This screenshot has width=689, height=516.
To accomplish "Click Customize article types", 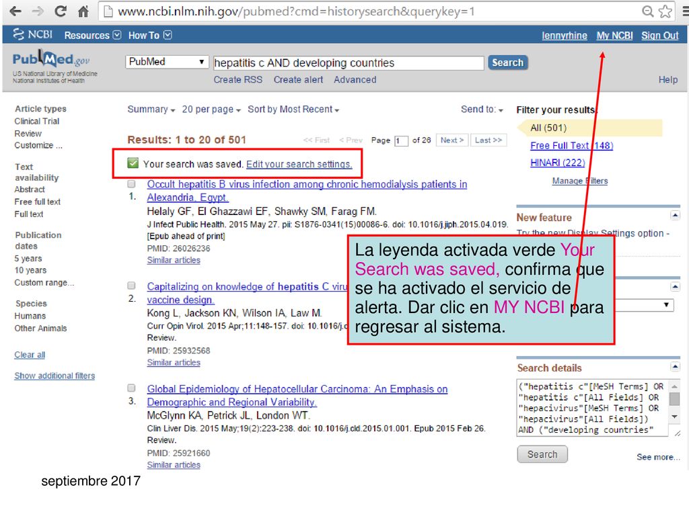I will click(x=38, y=145).
